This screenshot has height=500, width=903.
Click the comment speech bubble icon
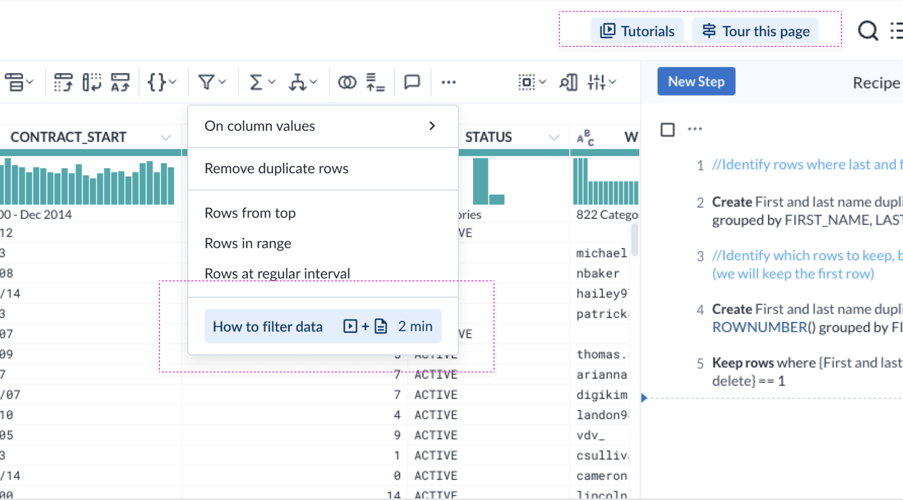[x=412, y=82]
